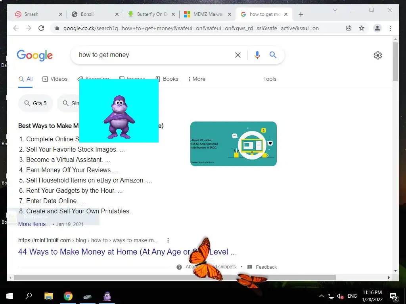Click the vertical scrollbar thumb
The height and width of the screenshot is (304, 406).
395,61
